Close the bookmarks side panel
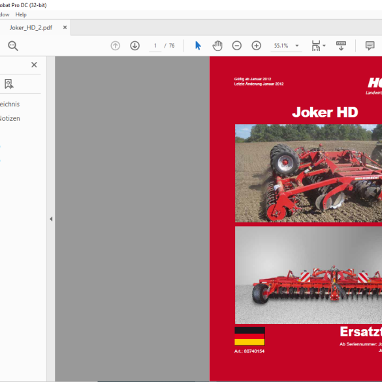382x382 pixels. [34, 65]
